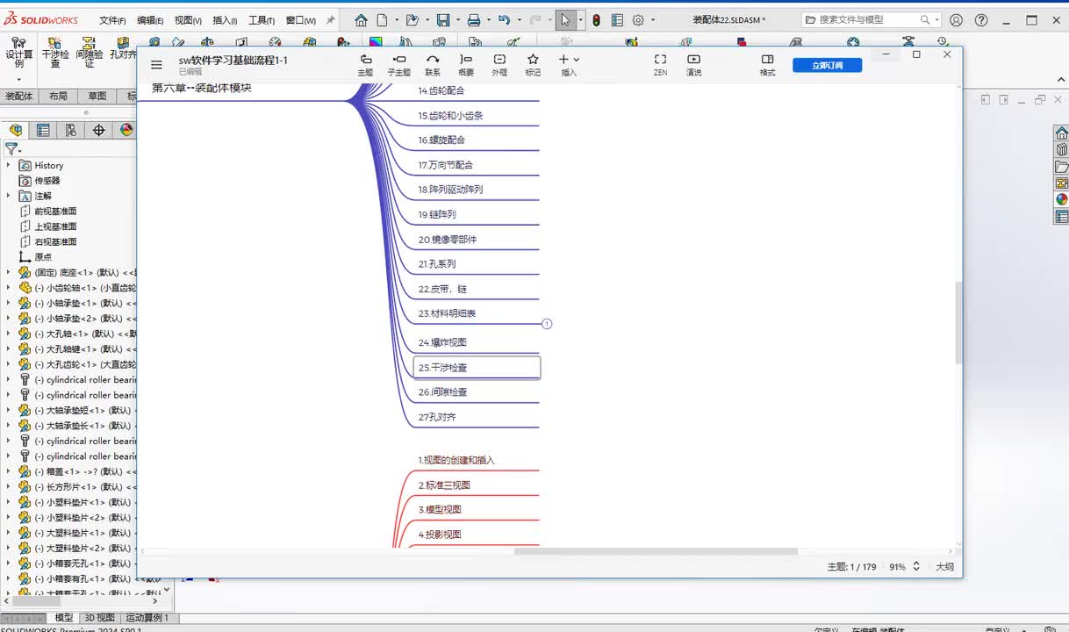Click the 联系 relationship icon

coord(433,64)
